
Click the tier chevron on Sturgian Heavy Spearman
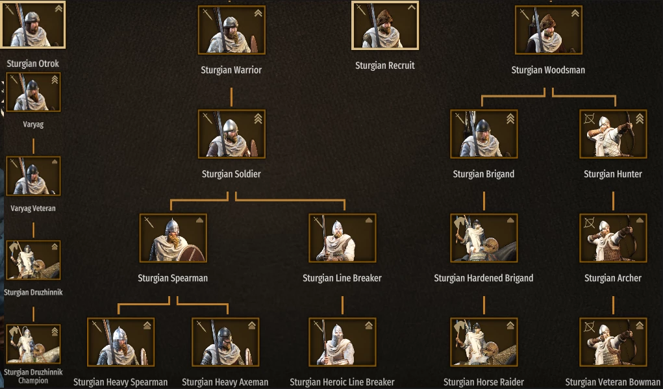tap(147, 325)
